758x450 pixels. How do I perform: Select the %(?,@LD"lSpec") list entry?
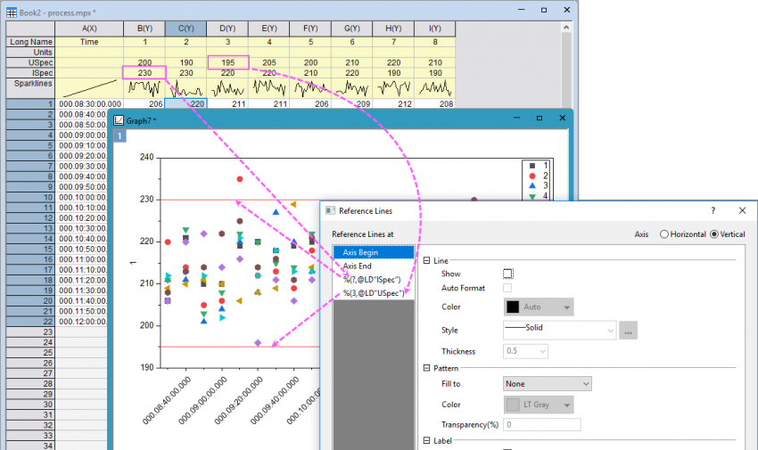[374, 280]
